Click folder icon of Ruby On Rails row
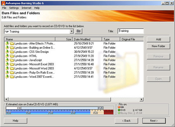Image resolution: width=175 pixels, height=127 pixels. pos(12,73)
